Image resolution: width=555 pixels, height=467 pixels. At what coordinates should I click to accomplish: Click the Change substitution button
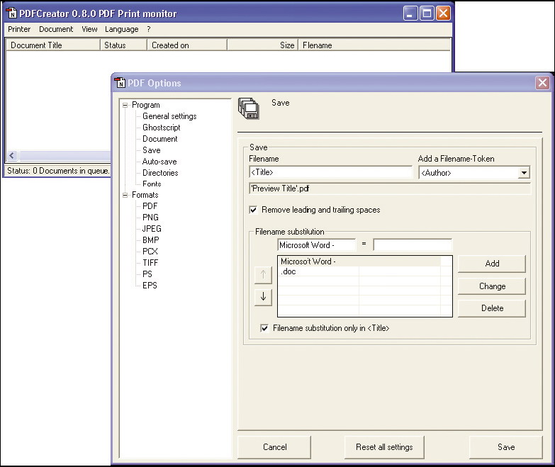click(x=492, y=286)
